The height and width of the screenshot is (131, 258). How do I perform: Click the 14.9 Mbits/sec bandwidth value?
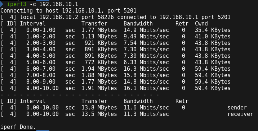[146, 30]
